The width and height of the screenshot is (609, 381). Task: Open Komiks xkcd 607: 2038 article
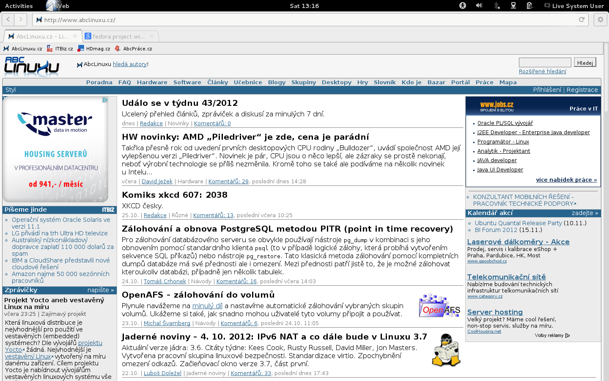point(175,195)
